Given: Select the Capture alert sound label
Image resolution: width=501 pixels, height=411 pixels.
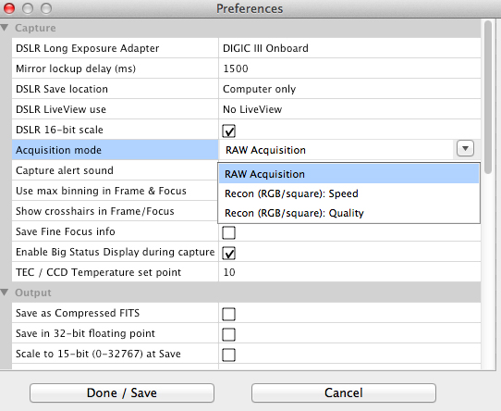Looking at the screenshot, I should (x=64, y=170).
